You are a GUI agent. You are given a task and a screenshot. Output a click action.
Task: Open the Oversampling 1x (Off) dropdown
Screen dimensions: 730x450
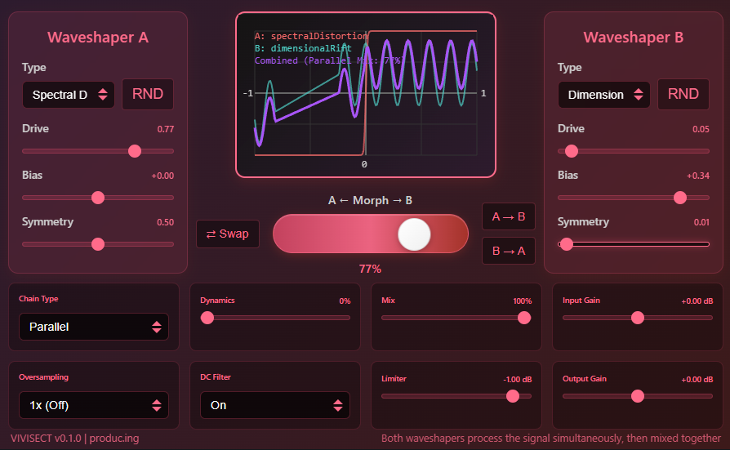point(94,405)
